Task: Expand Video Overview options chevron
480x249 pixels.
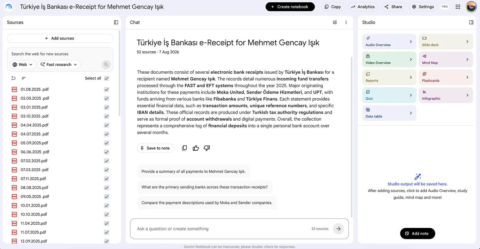Action: click(411, 59)
